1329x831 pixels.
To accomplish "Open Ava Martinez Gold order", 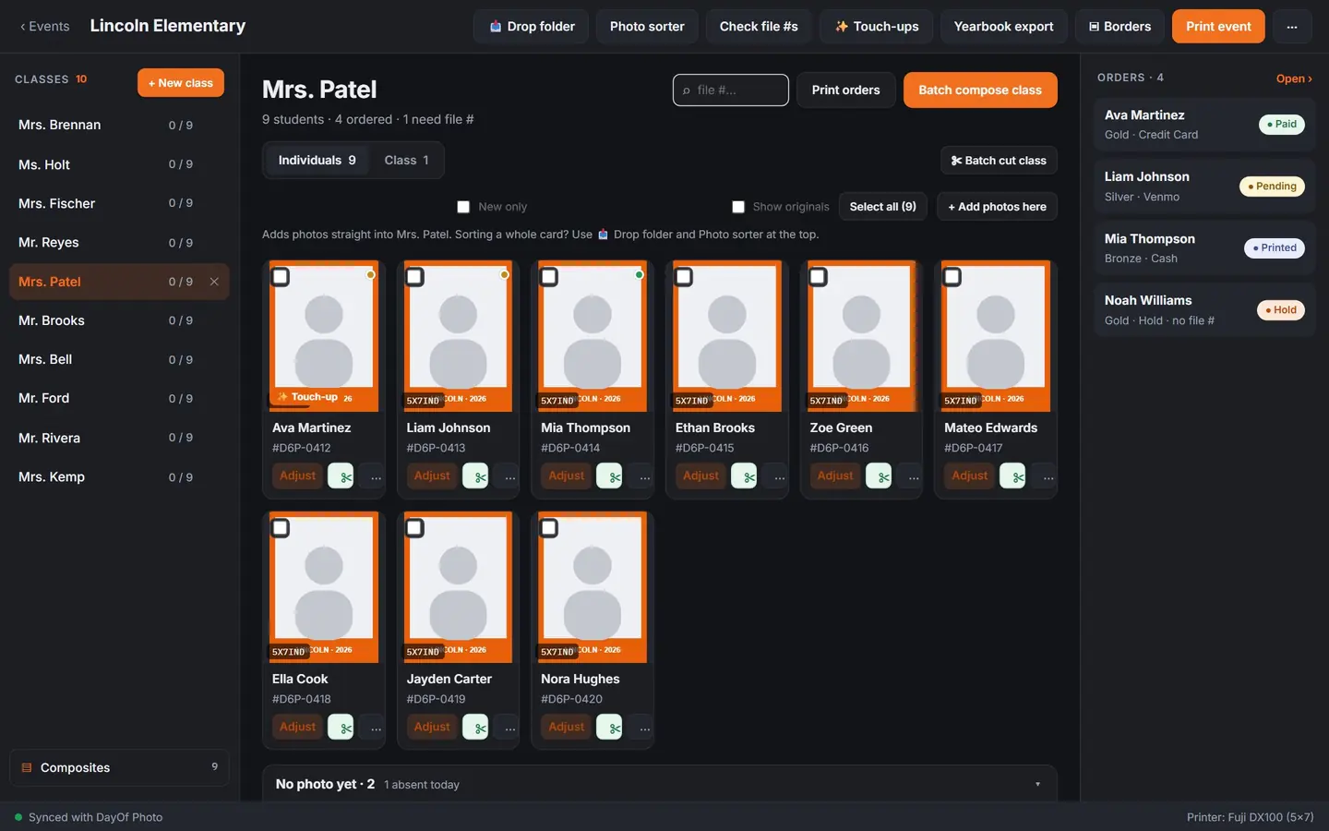I will pyautogui.click(x=1204, y=125).
